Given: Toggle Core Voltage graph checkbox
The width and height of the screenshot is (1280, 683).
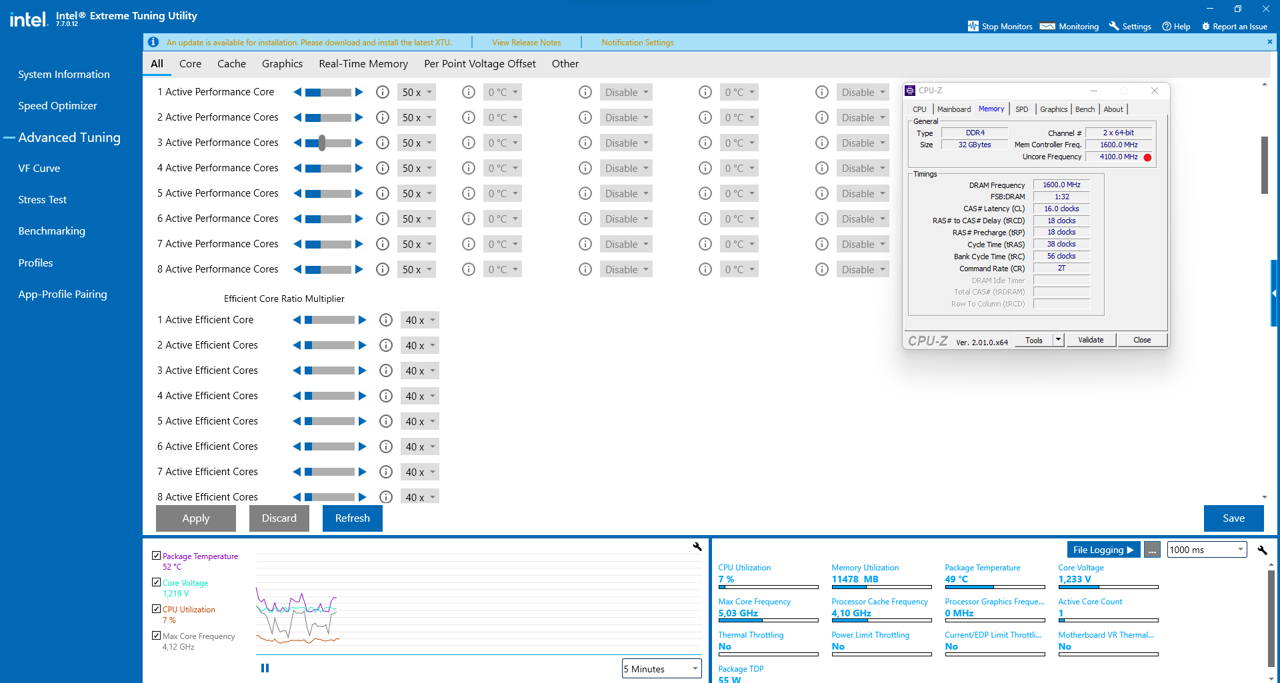Looking at the screenshot, I should click(156, 582).
